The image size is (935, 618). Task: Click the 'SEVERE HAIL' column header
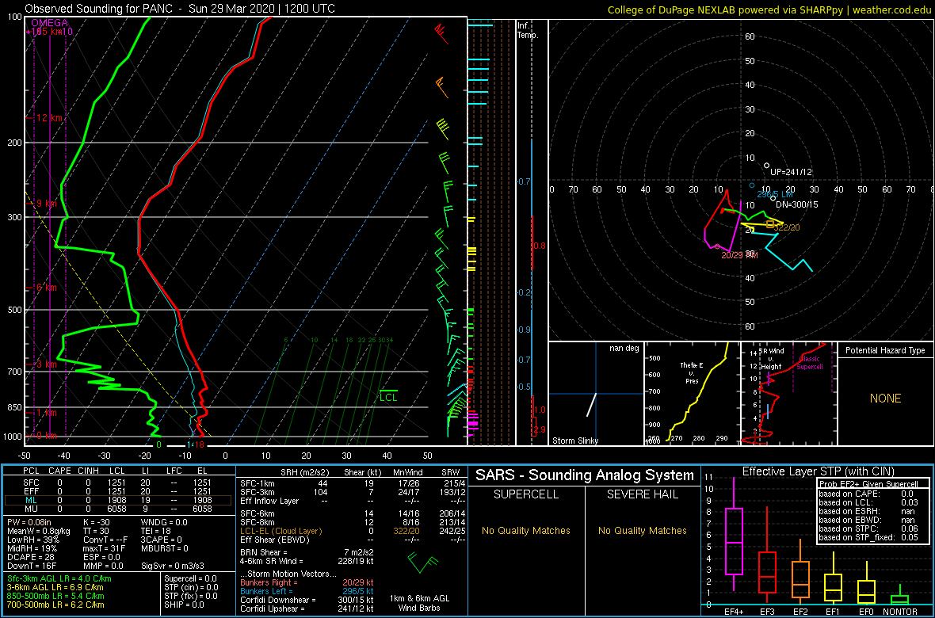pos(642,496)
